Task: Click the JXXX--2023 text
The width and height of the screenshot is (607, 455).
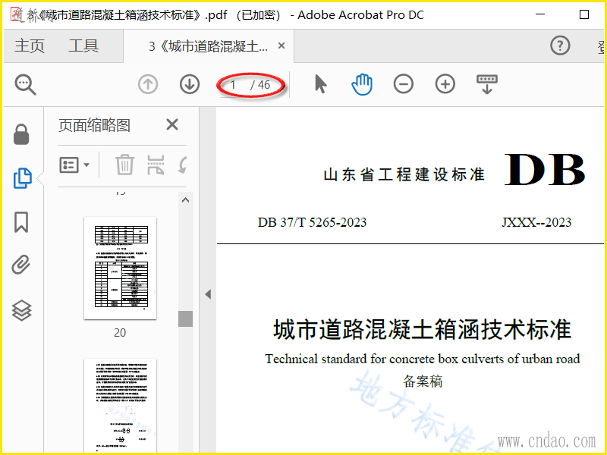Action: tap(536, 222)
